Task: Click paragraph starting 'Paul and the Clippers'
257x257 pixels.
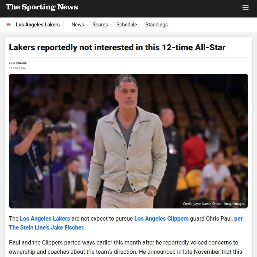Action: [x=125, y=247]
